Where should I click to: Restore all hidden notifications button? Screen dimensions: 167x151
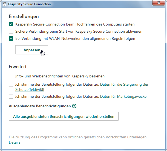pyautogui.click(x=64, y=116)
